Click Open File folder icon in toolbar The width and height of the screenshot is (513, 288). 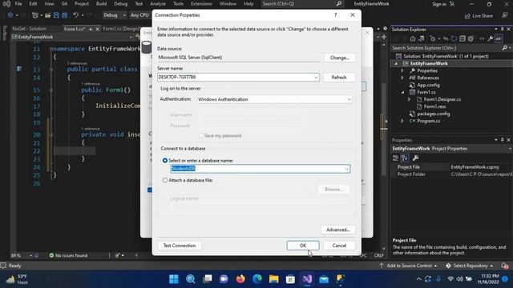tap(48, 15)
